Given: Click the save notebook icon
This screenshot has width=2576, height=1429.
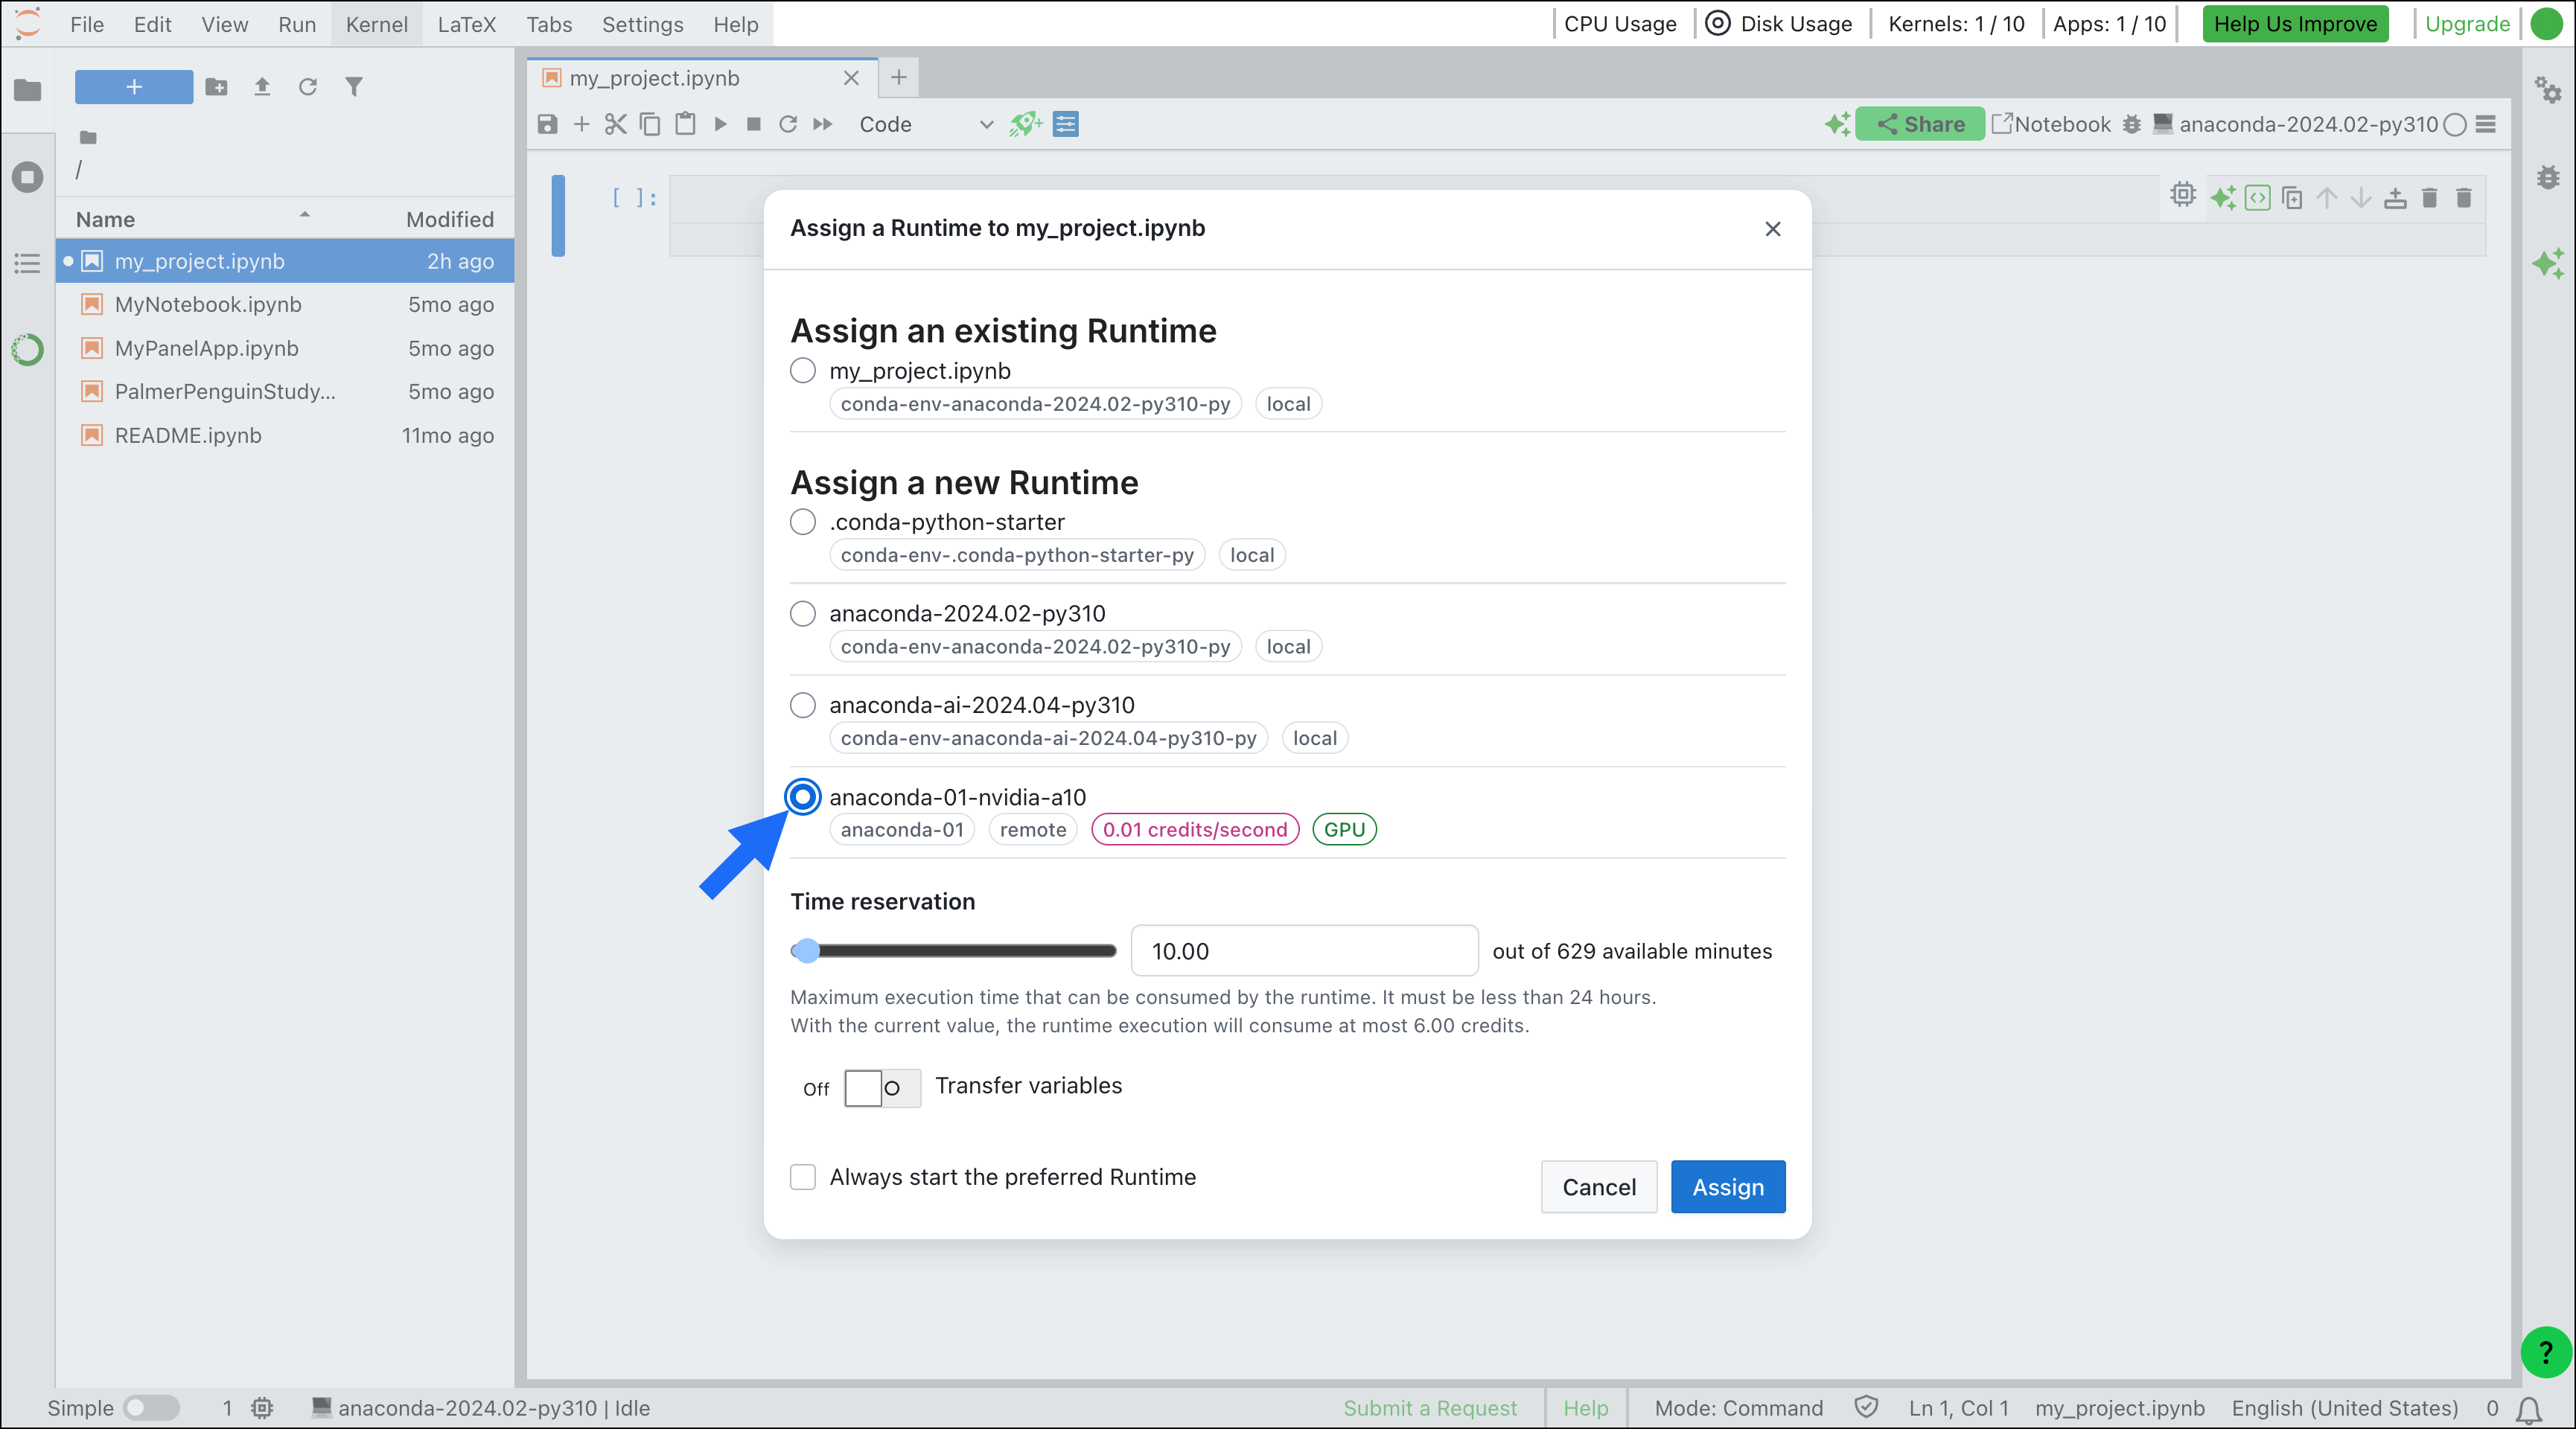Looking at the screenshot, I should (x=547, y=124).
